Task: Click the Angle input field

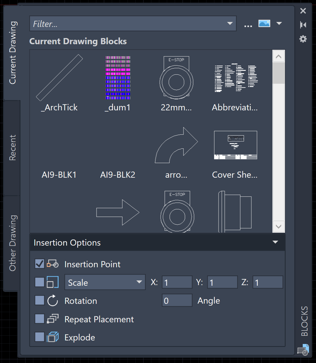Action: pyautogui.click(x=177, y=300)
